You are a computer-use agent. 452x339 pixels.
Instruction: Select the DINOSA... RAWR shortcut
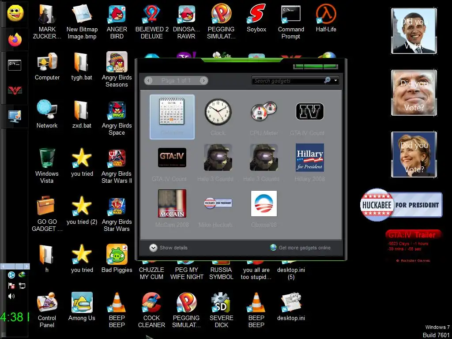click(x=186, y=22)
